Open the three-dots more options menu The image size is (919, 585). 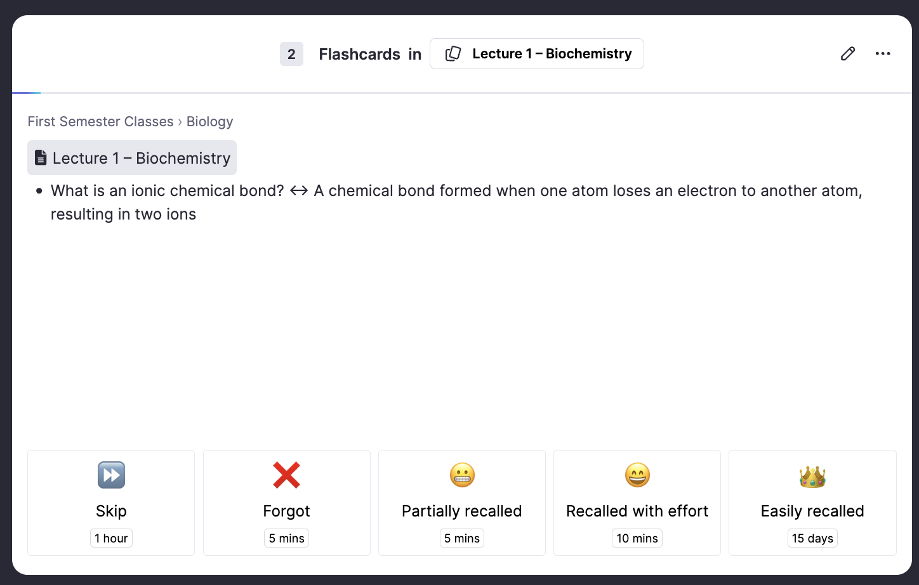point(883,54)
